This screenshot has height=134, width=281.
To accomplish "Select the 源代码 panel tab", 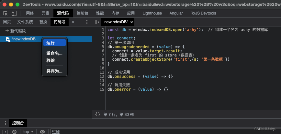I will coord(63,13).
